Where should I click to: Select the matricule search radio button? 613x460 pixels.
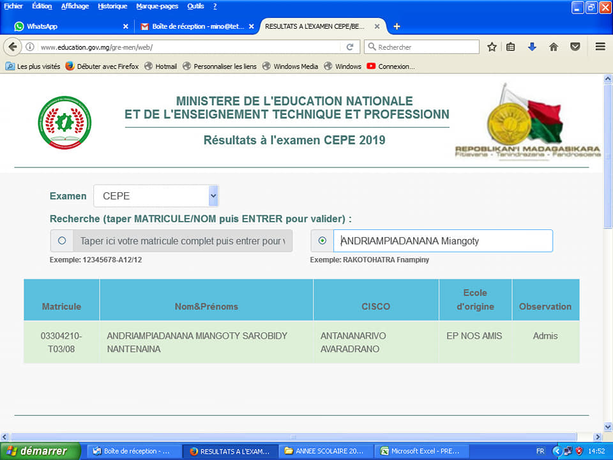(62, 241)
